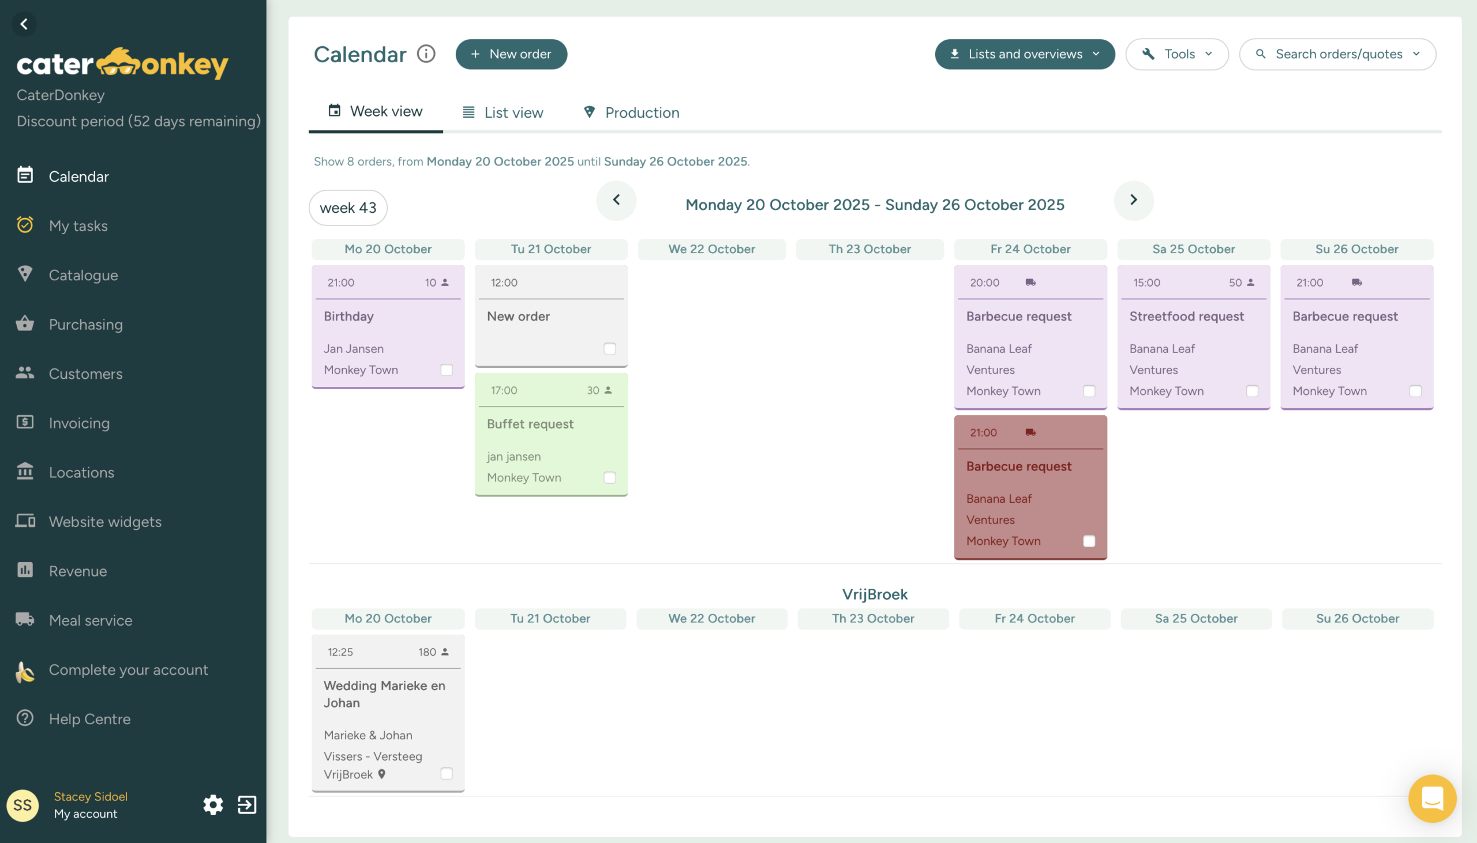Screen dimensions: 1477x843
Task: Open the chat support bubble
Action: coord(1431,798)
